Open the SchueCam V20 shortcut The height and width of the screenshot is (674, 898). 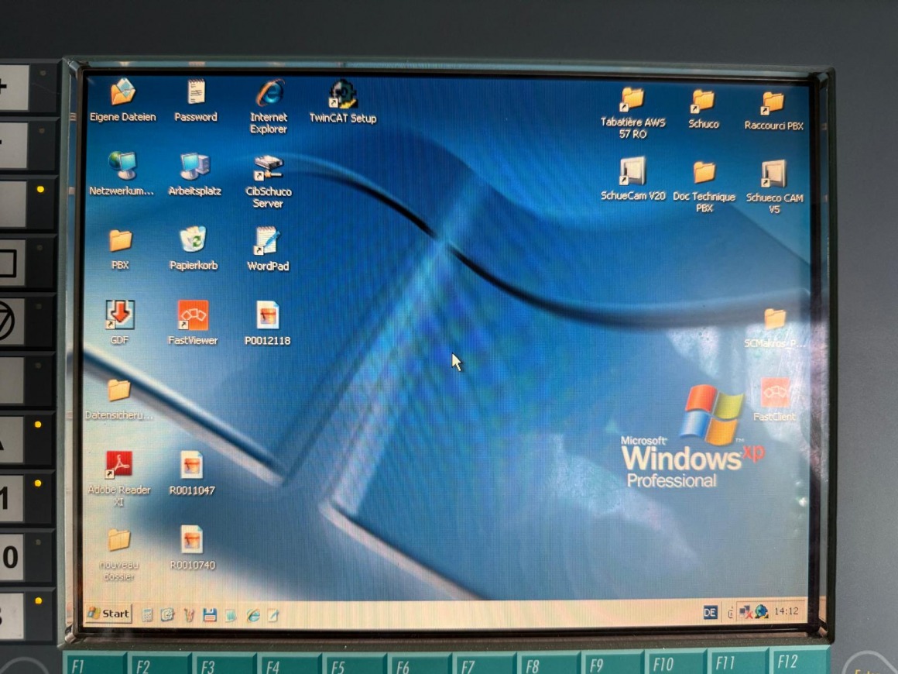pyautogui.click(x=632, y=172)
